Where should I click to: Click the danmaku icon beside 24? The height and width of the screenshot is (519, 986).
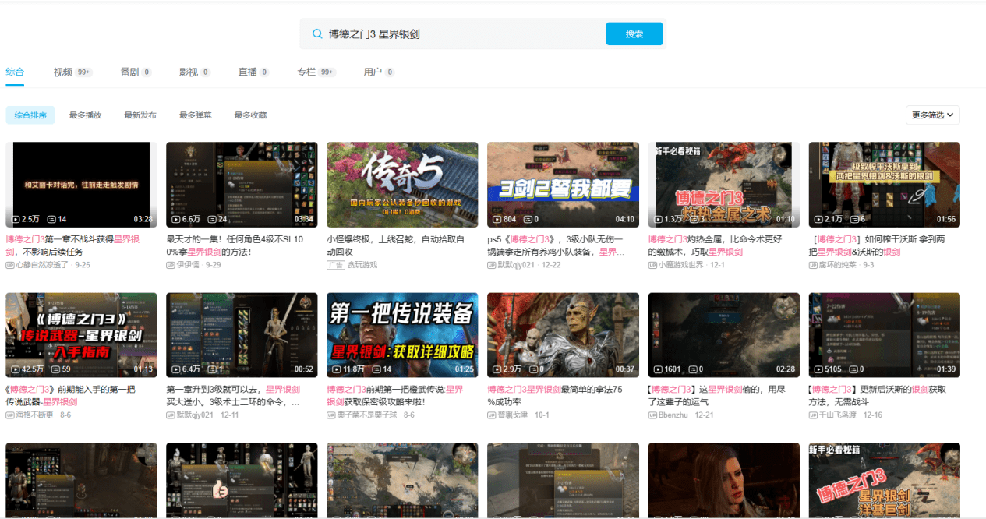212,219
